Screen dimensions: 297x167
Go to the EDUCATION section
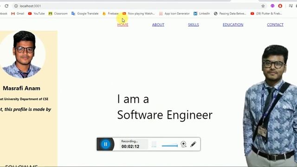[233, 25]
